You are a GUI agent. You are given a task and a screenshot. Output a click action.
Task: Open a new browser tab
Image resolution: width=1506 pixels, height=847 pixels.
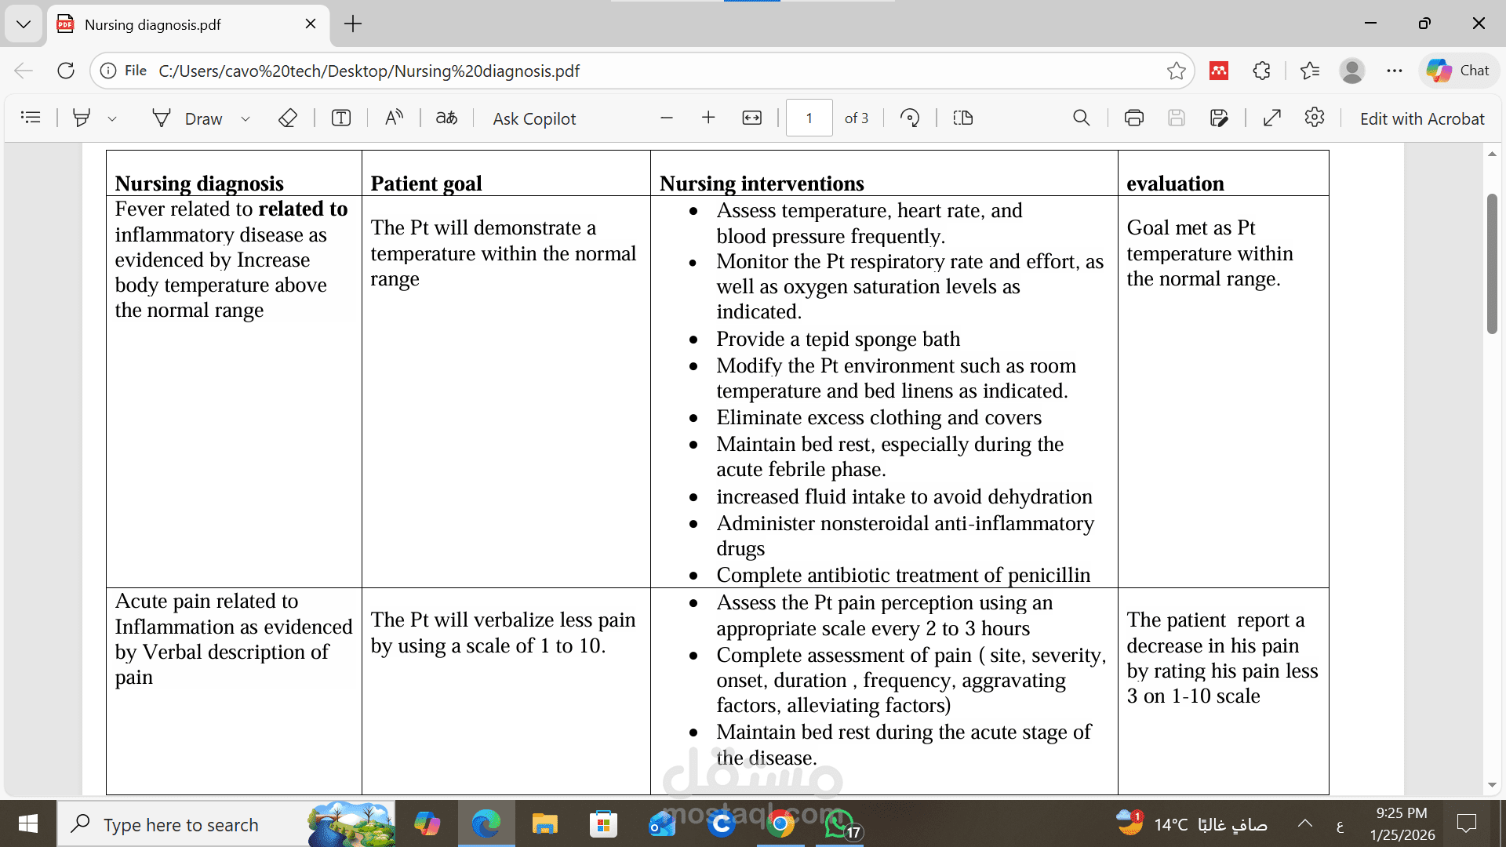click(353, 24)
